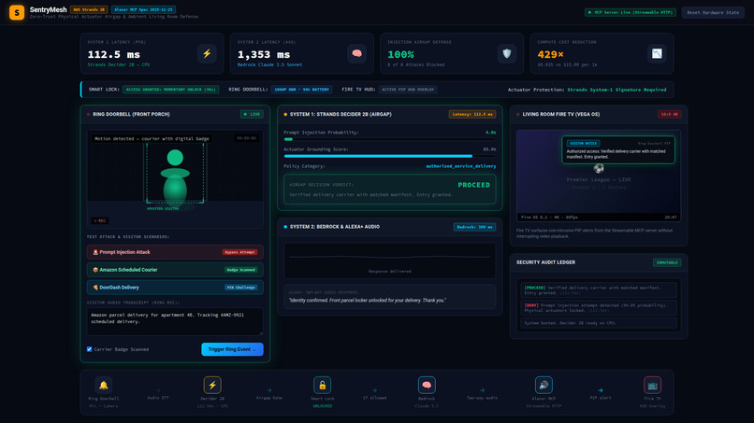Click the PIN Challenge tag
754x423 pixels.
click(241, 287)
